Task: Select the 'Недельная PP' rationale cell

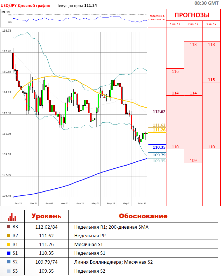Action: (x=88, y=236)
